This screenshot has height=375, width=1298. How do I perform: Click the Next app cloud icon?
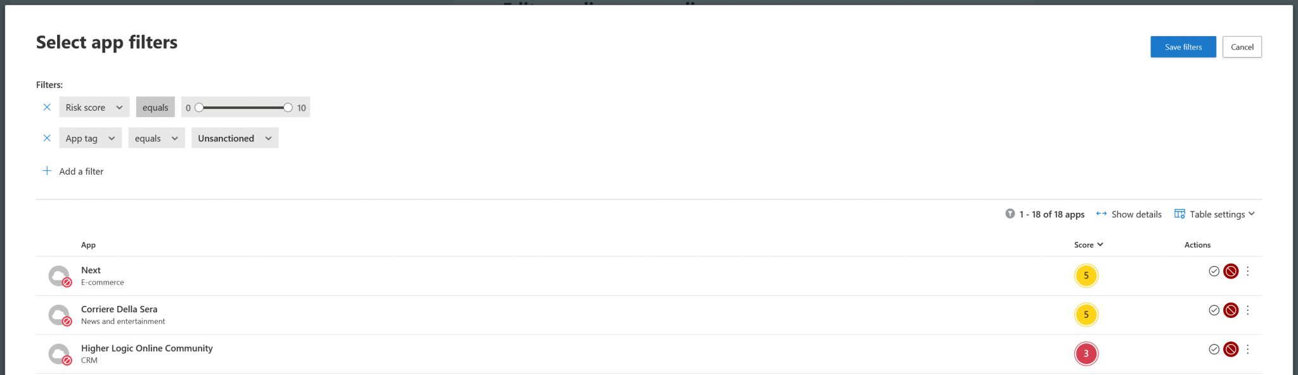[59, 276]
